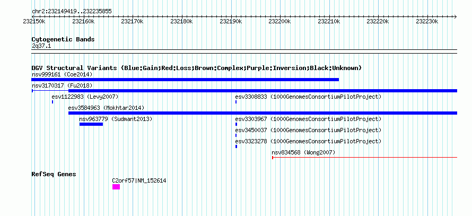The width and height of the screenshot is (472, 216).
Task: Click the 232180k ruler tick label
Action: click(181, 21)
